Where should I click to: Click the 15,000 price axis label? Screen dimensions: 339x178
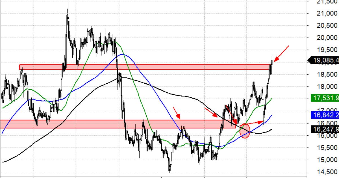point(327,160)
